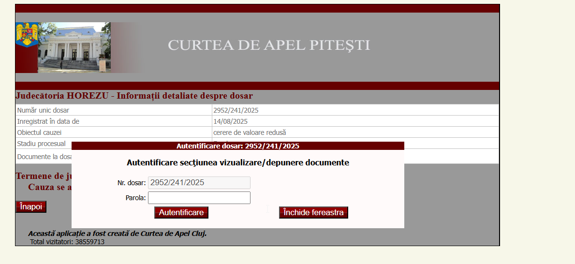Viewport: 575px width, 264px height.
Task: Select the Inregistrat în data de label
Action: 48,121
